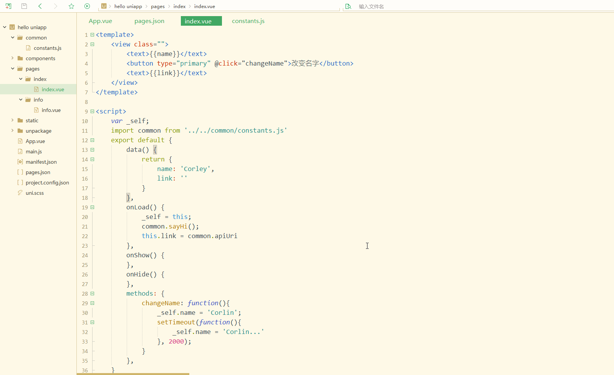Image resolution: width=614 pixels, height=375 pixels.
Task: Go forward with the right arrow icon
Action: [x=56, y=6]
